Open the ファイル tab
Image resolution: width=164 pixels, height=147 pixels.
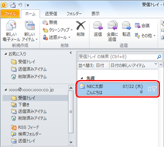pyautogui.click(x=10, y=14)
